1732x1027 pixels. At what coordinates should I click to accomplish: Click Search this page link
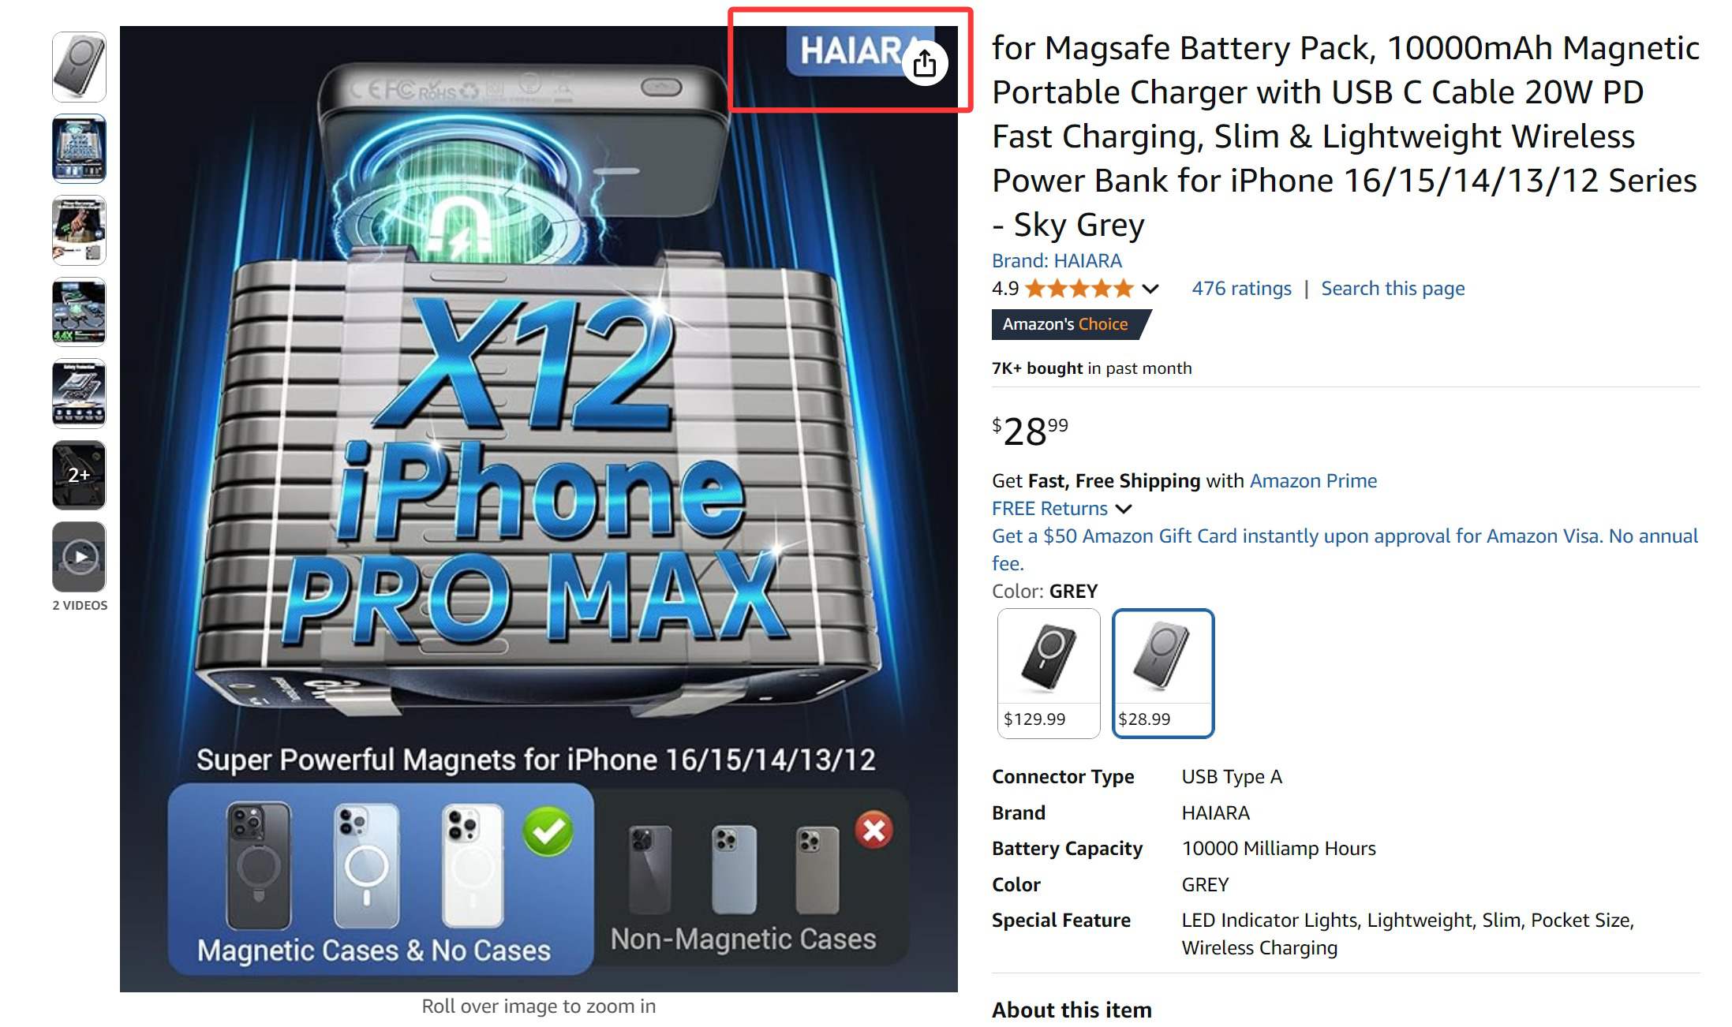1393,289
